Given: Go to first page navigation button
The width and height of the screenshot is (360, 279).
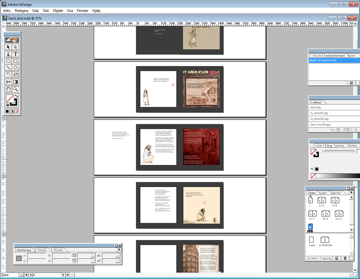Looking at the screenshot, I should click(x=26, y=275).
